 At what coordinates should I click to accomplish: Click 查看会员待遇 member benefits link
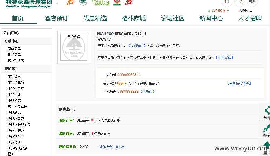click(239, 83)
